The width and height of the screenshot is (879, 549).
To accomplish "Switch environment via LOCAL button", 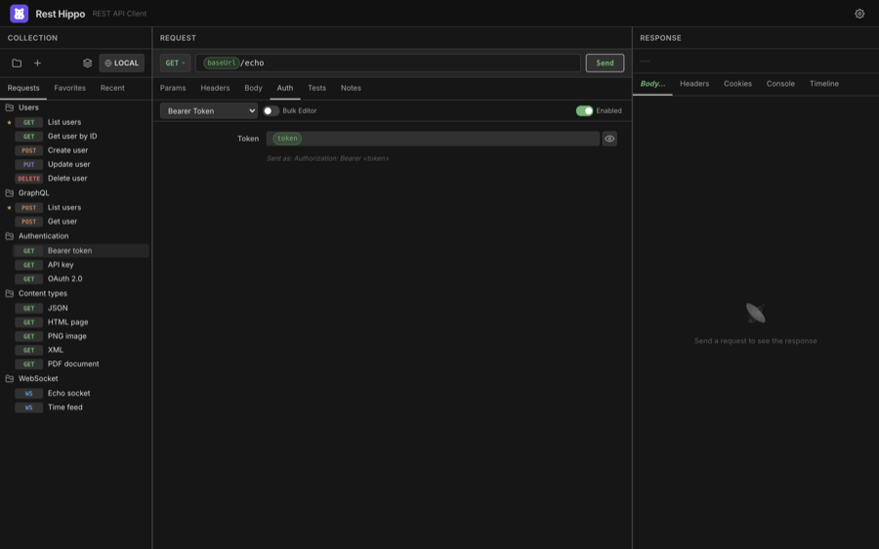I will [x=122, y=63].
